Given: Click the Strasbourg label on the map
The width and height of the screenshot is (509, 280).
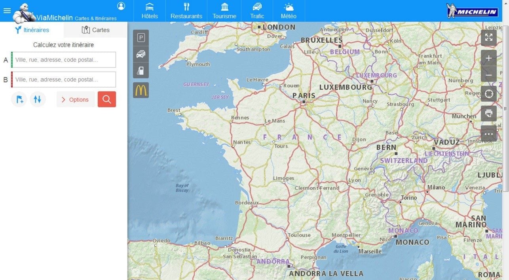Looking at the screenshot, I should coord(400,104).
